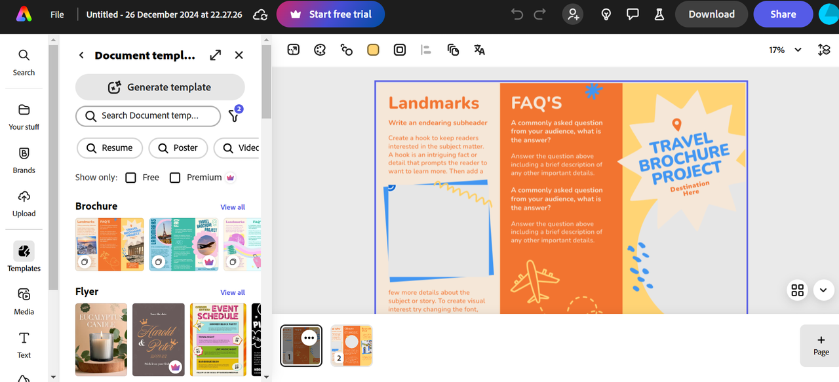Open Search in the left sidebar
This screenshot has height=382, width=839.
click(x=24, y=62)
